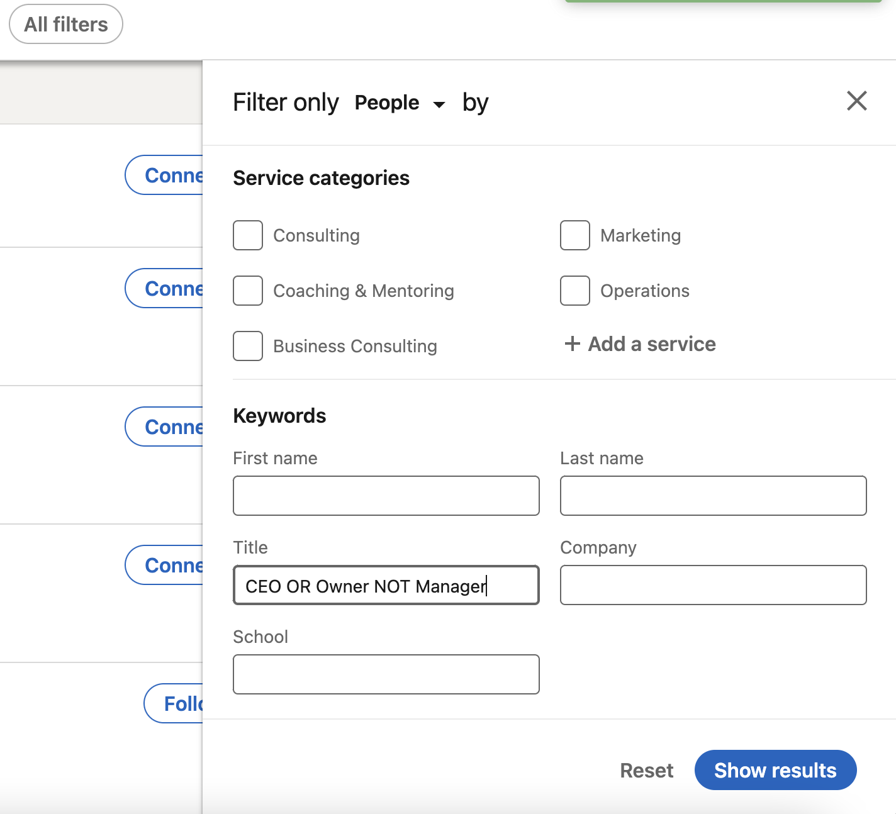Tick the Operations checkbox
896x814 pixels.
[575, 291]
